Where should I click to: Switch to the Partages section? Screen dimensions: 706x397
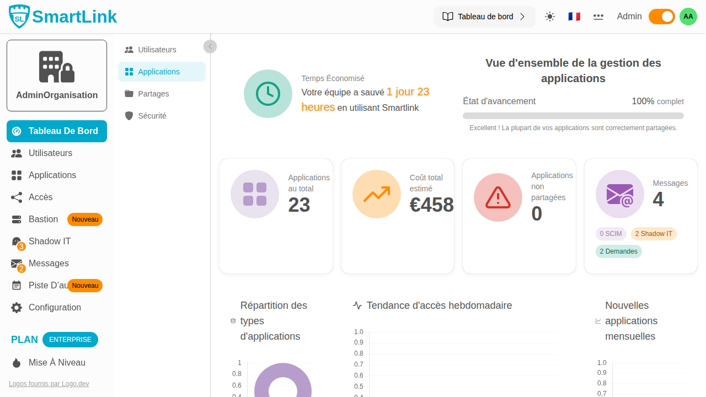click(x=153, y=94)
